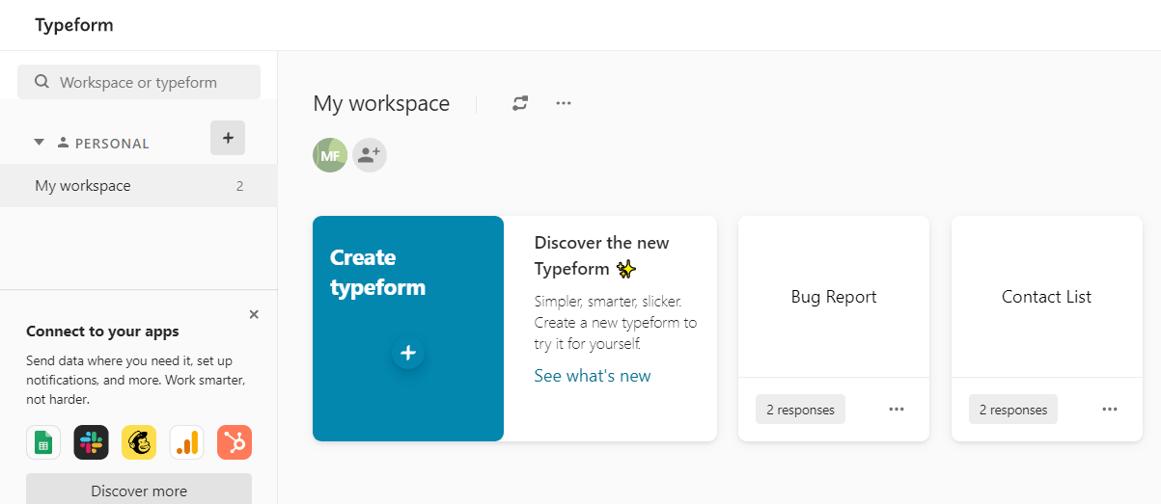Click the Discover more button
1161x504 pixels.
tap(139, 491)
